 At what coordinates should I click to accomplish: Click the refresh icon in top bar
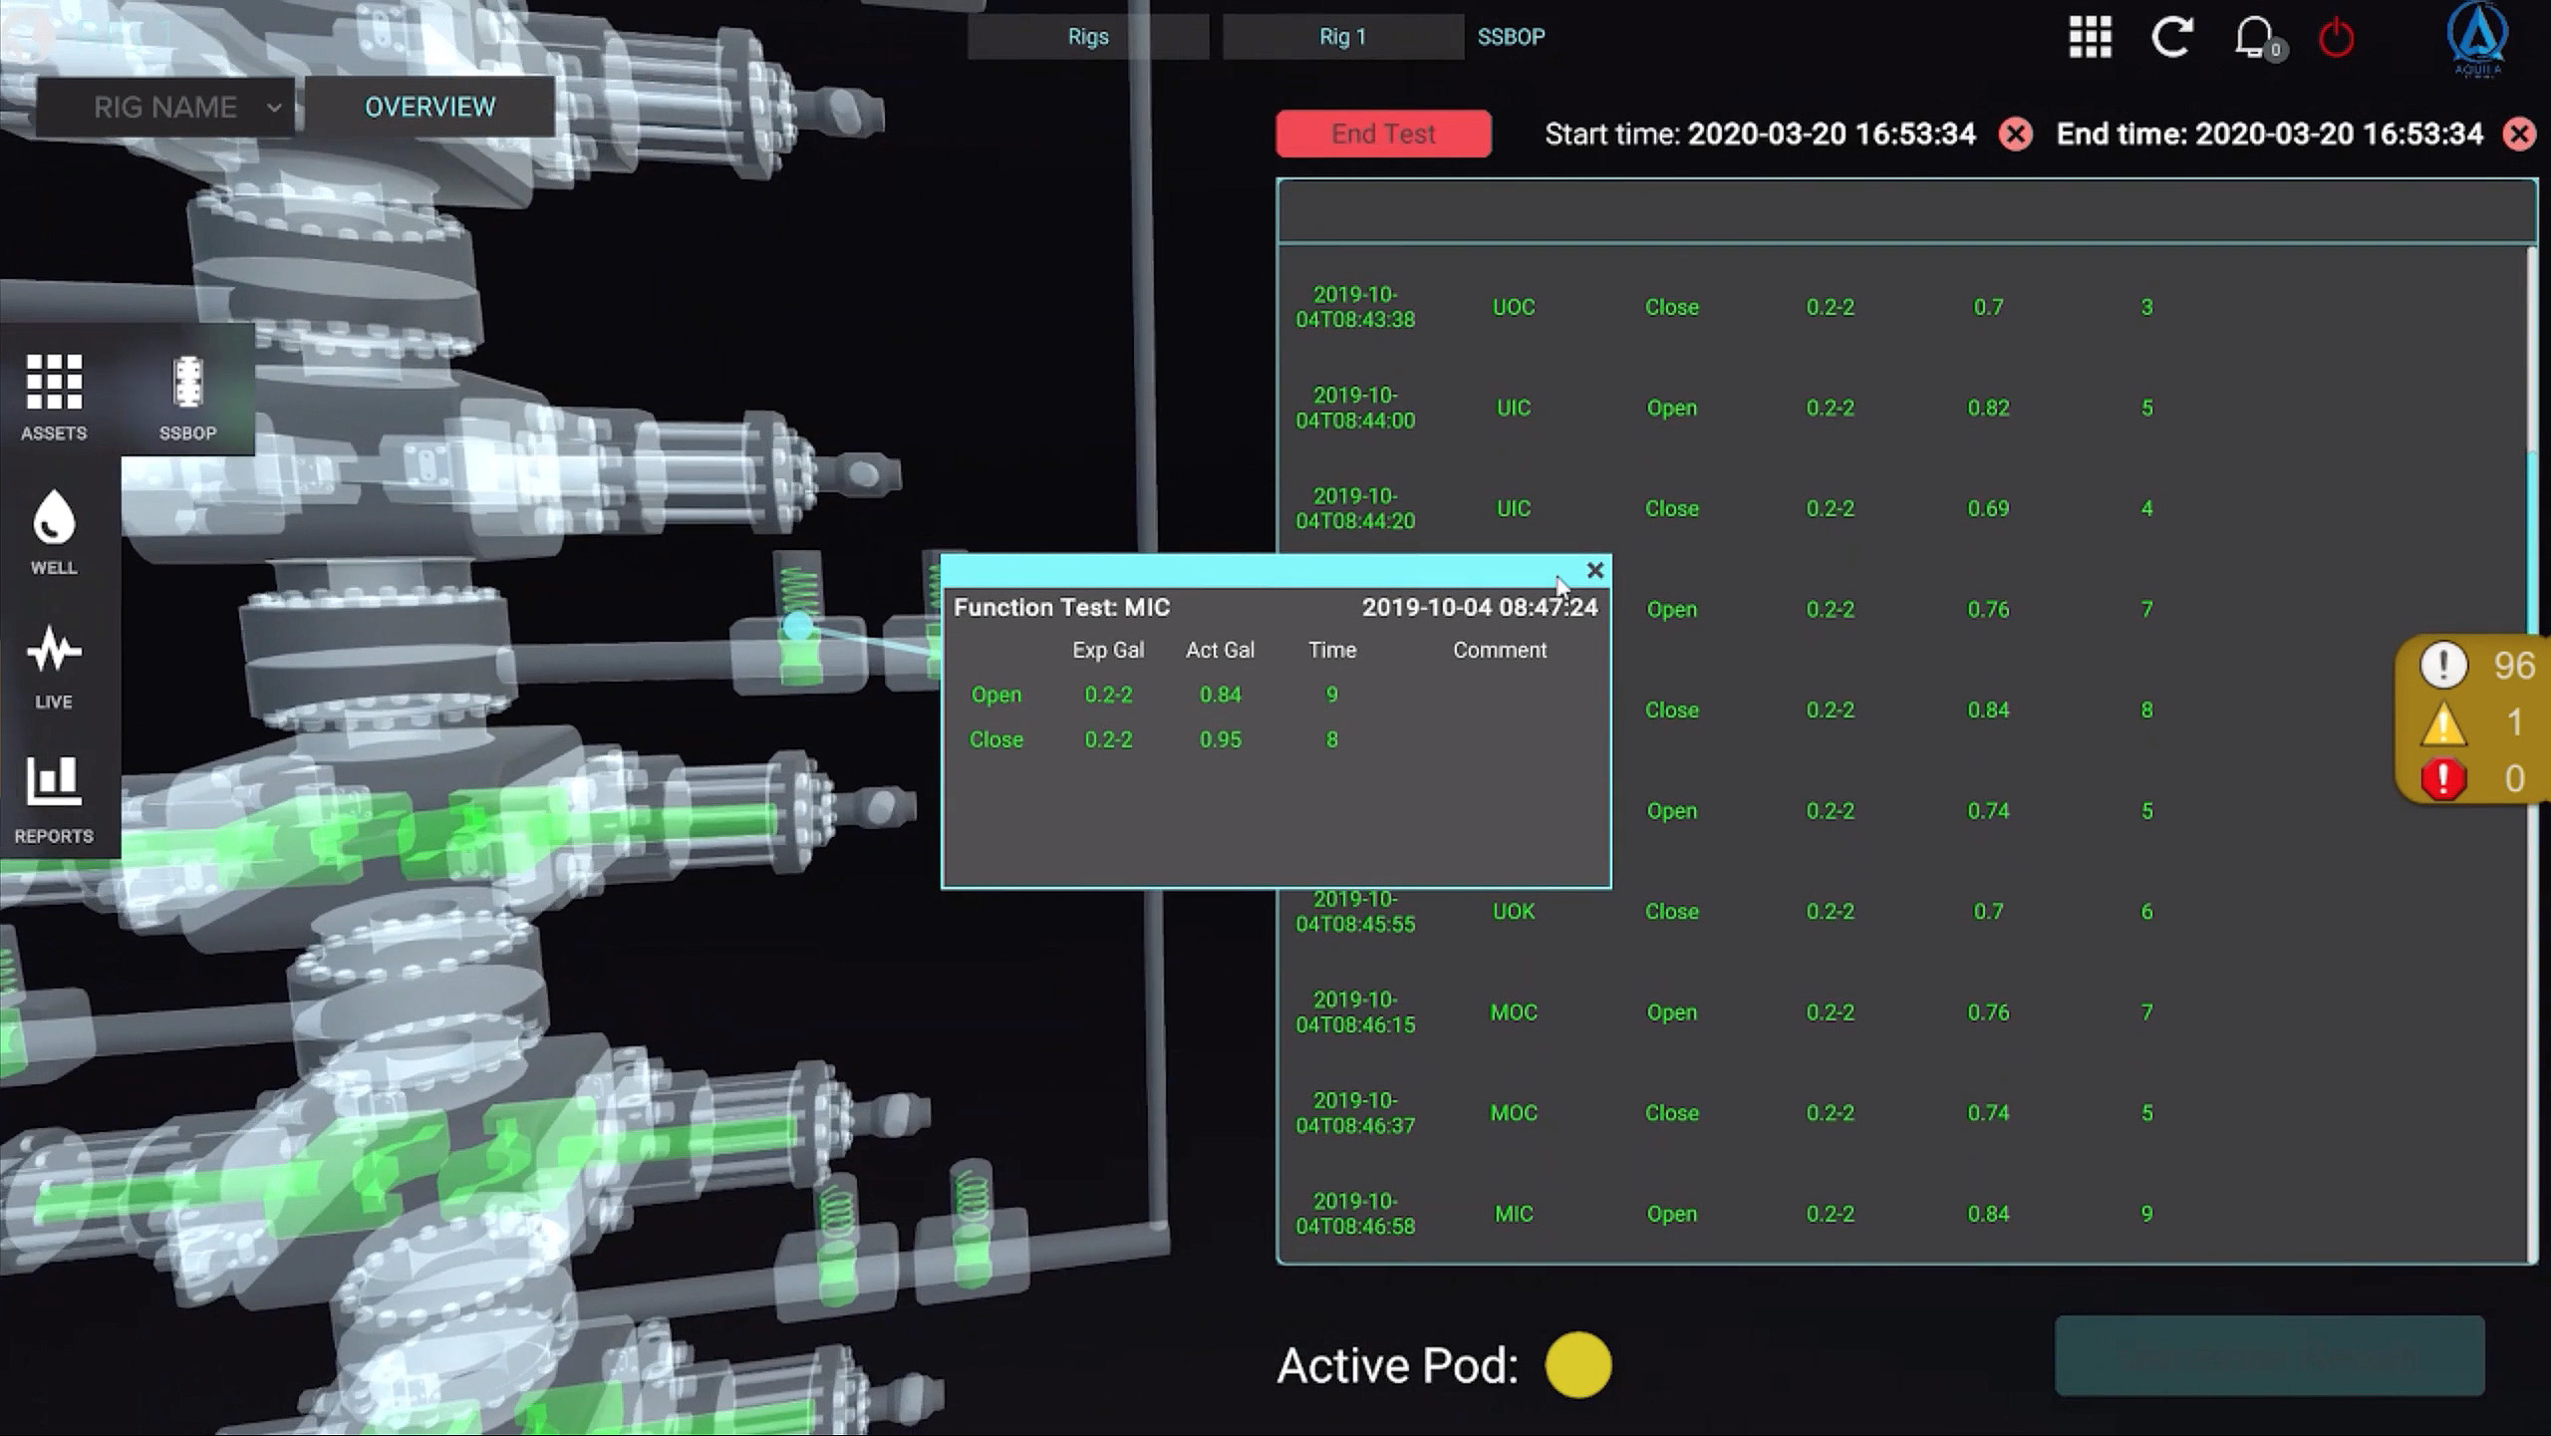tap(2172, 38)
